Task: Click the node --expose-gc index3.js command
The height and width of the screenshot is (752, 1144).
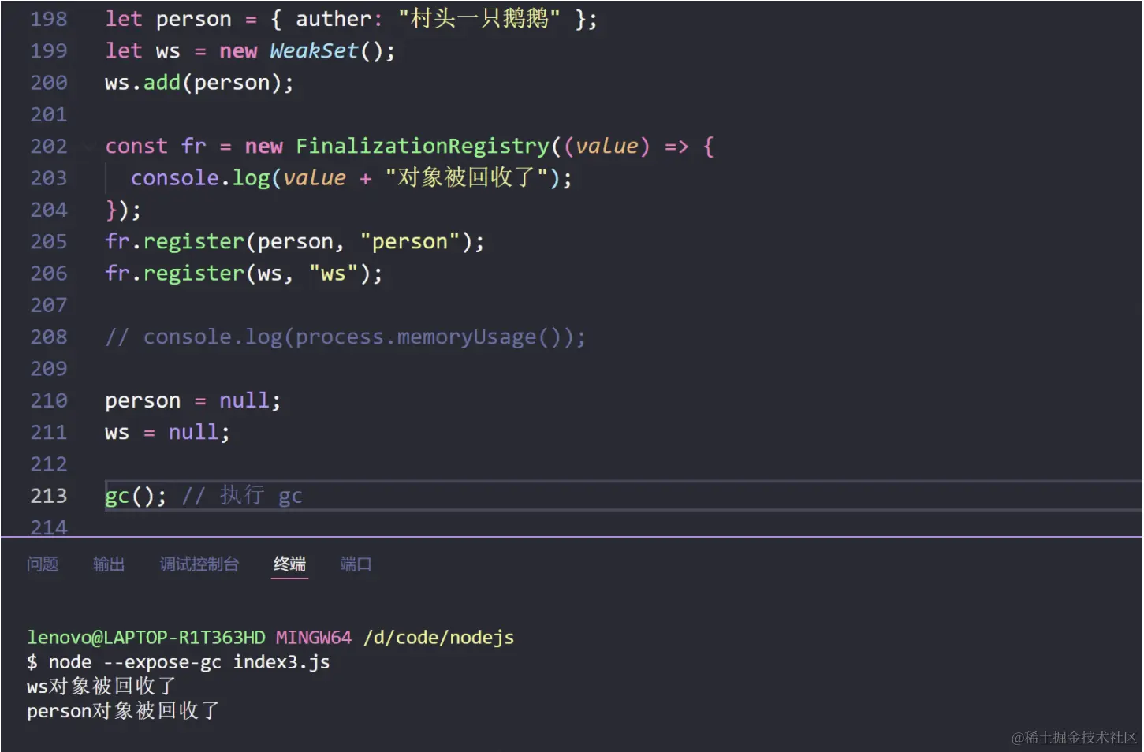Action: tap(189, 662)
